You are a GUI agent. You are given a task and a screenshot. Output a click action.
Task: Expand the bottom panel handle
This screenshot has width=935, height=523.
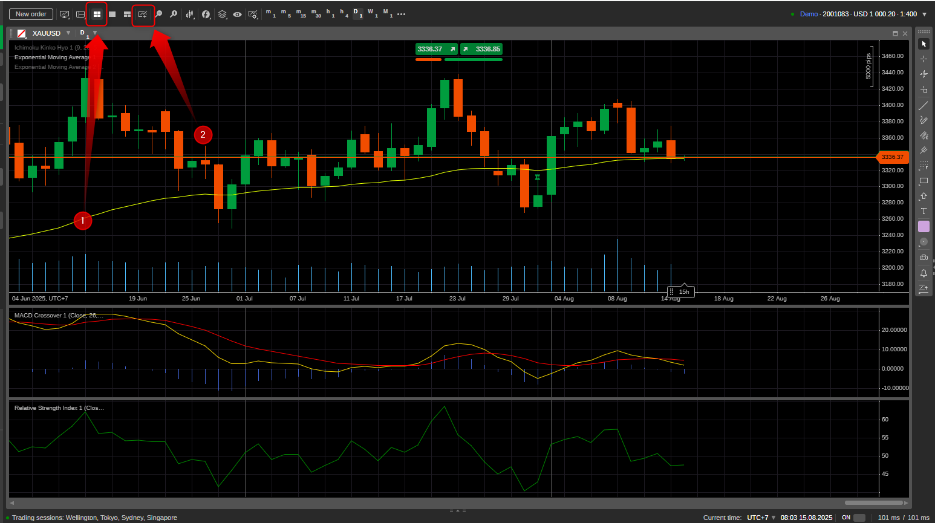458,511
